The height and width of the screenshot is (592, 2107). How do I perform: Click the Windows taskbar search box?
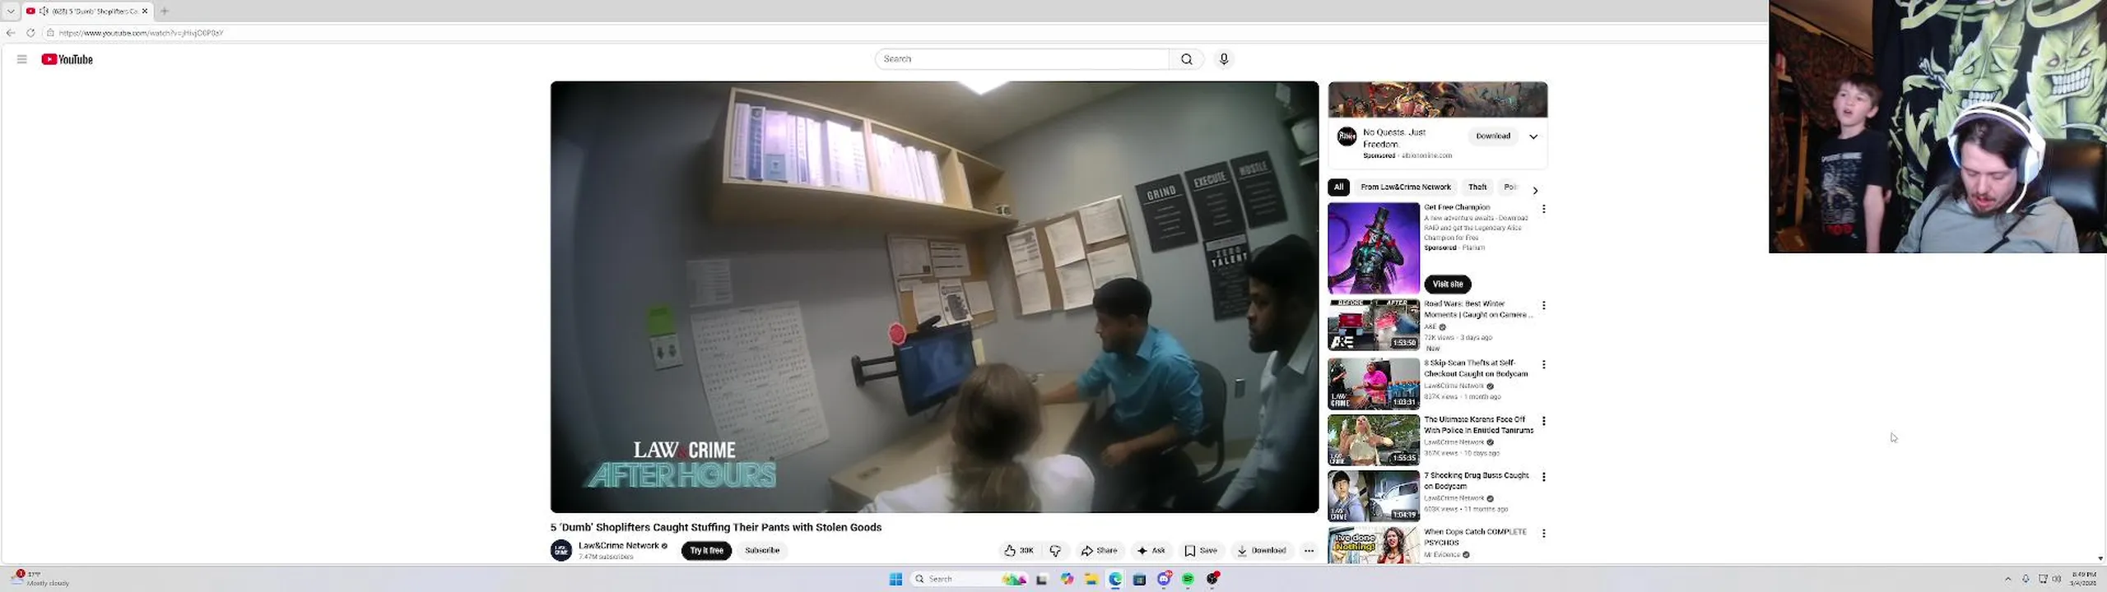point(969,580)
